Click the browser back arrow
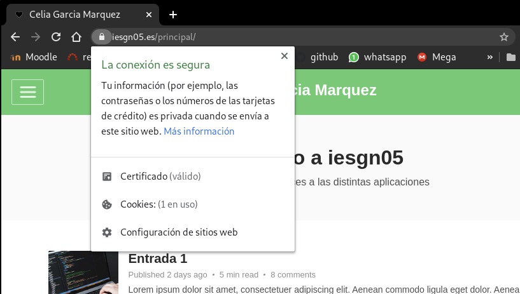 tap(15, 37)
